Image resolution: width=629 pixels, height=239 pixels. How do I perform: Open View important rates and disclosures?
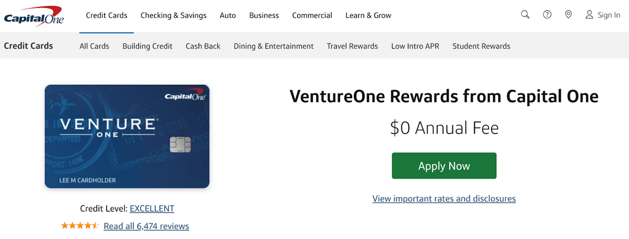[444, 199]
